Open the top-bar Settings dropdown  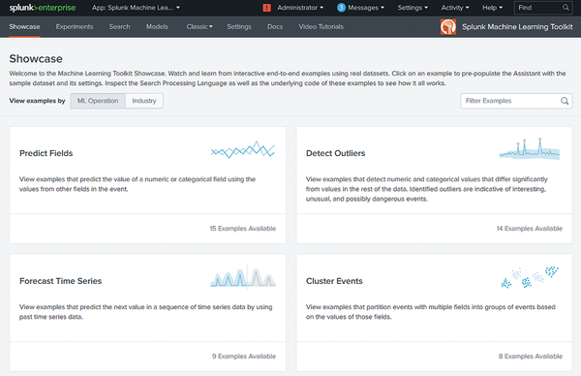pos(413,8)
